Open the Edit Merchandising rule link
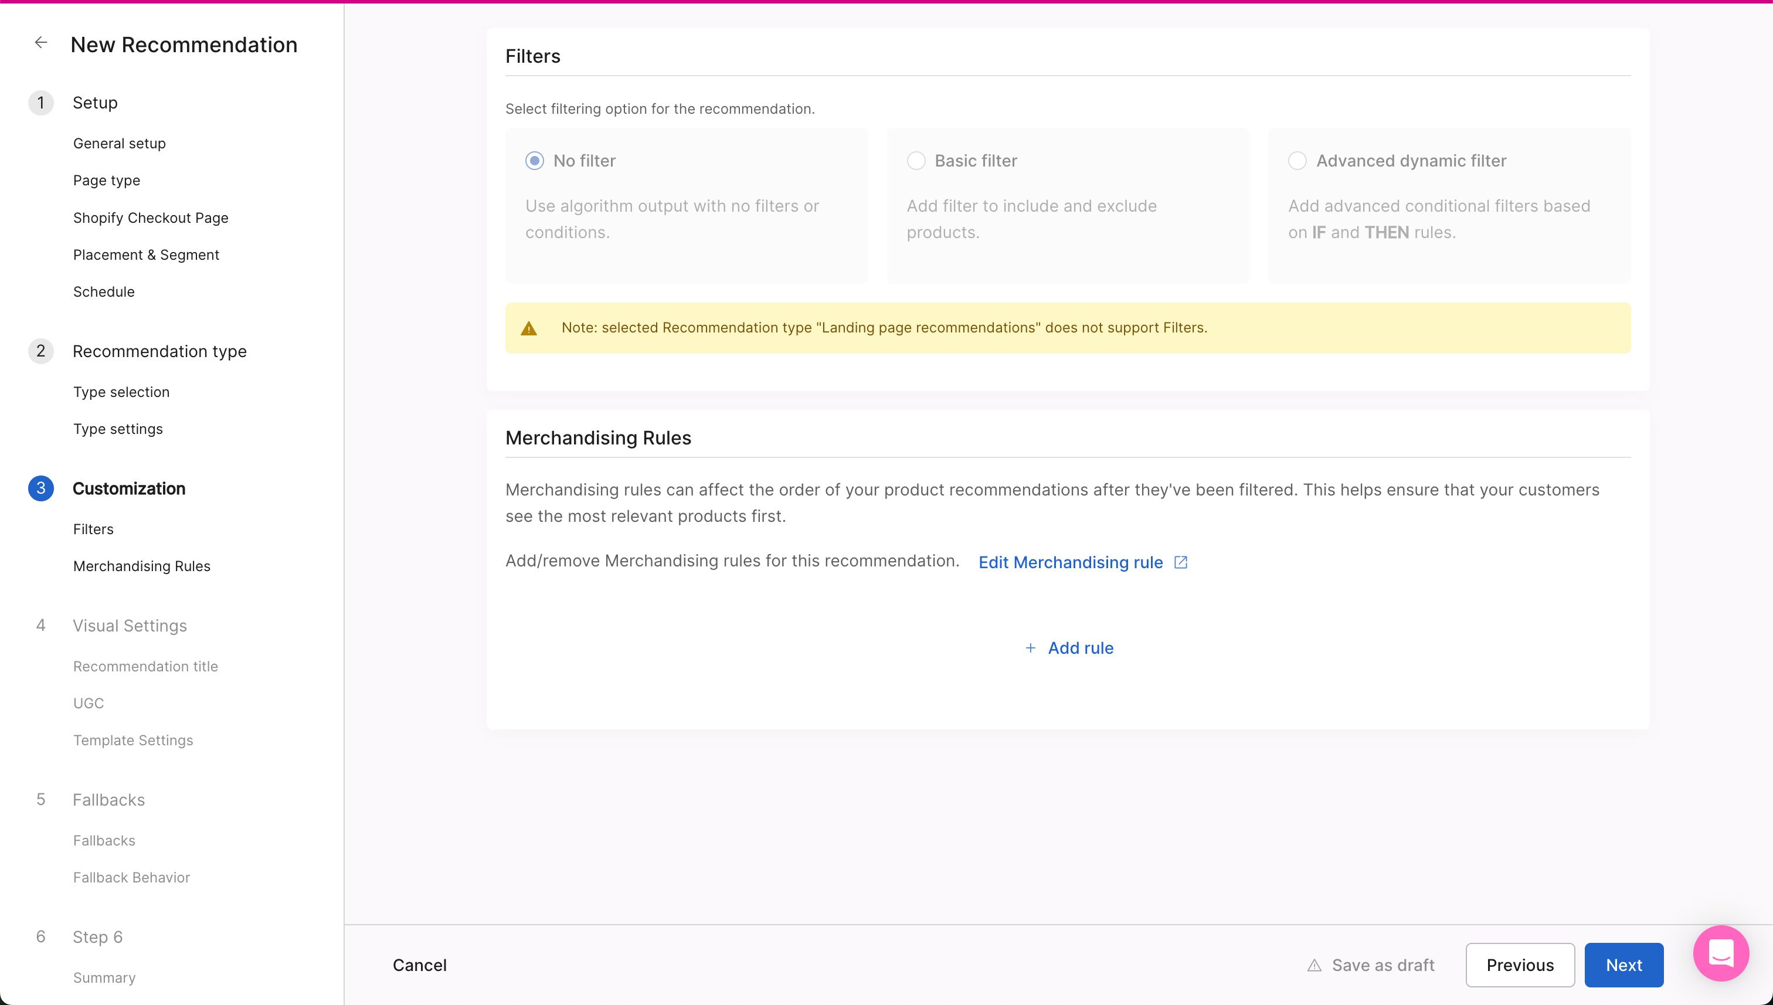 click(1071, 562)
